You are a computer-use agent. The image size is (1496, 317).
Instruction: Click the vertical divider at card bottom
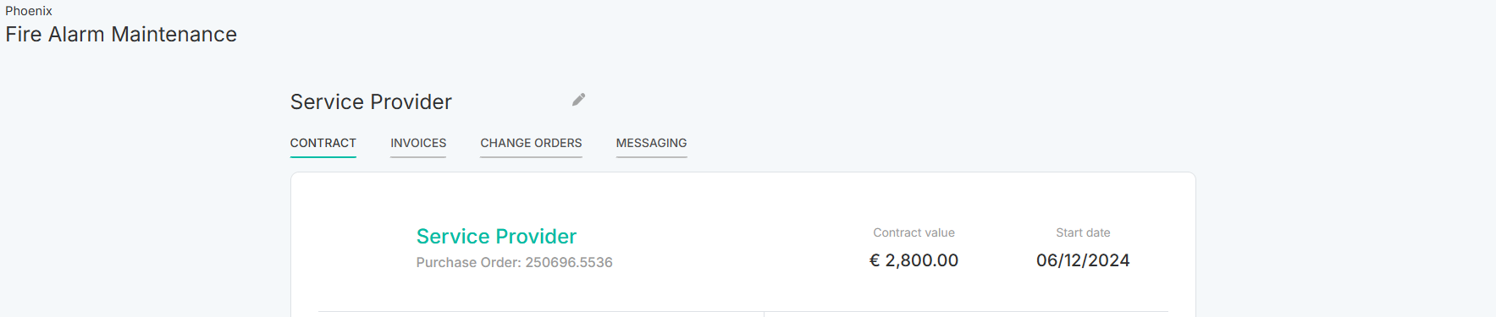click(x=764, y=314)
